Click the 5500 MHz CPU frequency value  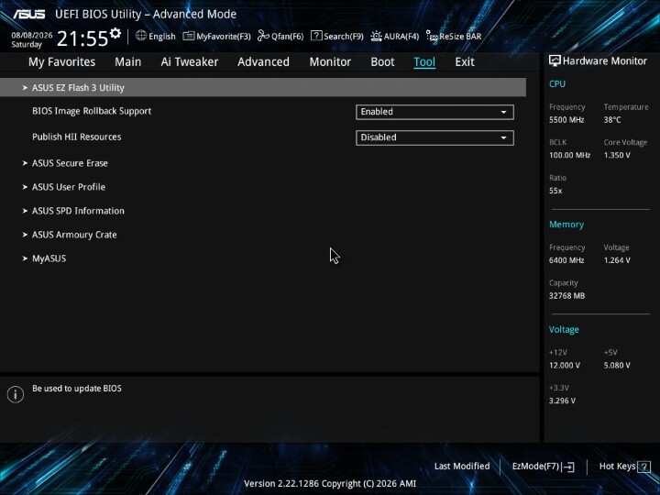click(x=566, y=120)
